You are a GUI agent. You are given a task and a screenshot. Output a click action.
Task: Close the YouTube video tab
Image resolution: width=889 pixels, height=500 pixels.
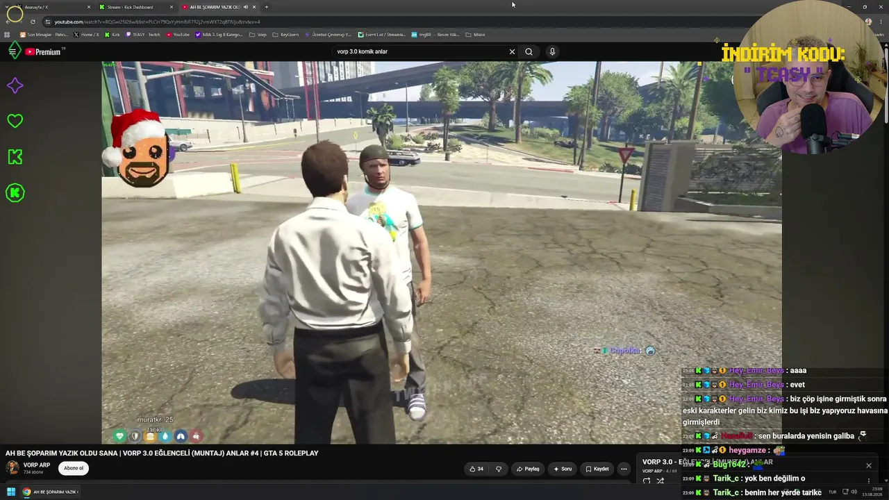254,7
